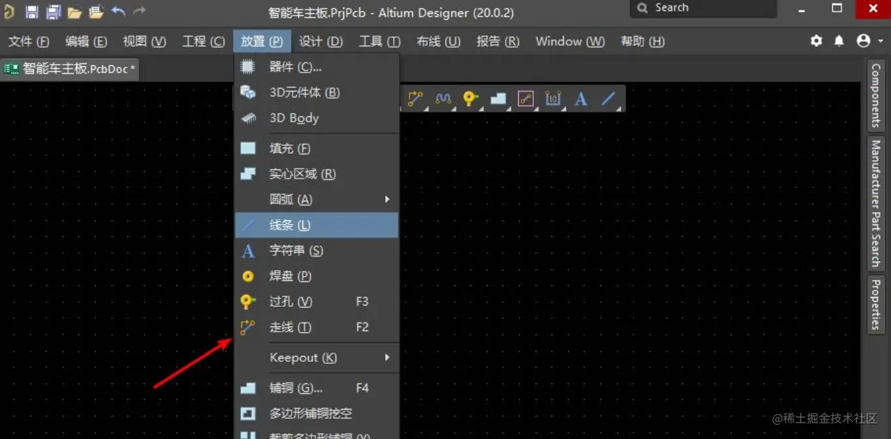891x439 pixels.
Task: Open the system settings gear icon
Action: [x=816, y=41]
